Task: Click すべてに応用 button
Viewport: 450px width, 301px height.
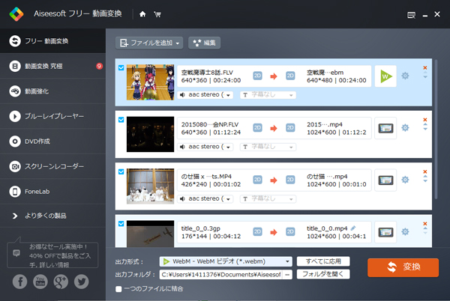Action: coord(323,261)
